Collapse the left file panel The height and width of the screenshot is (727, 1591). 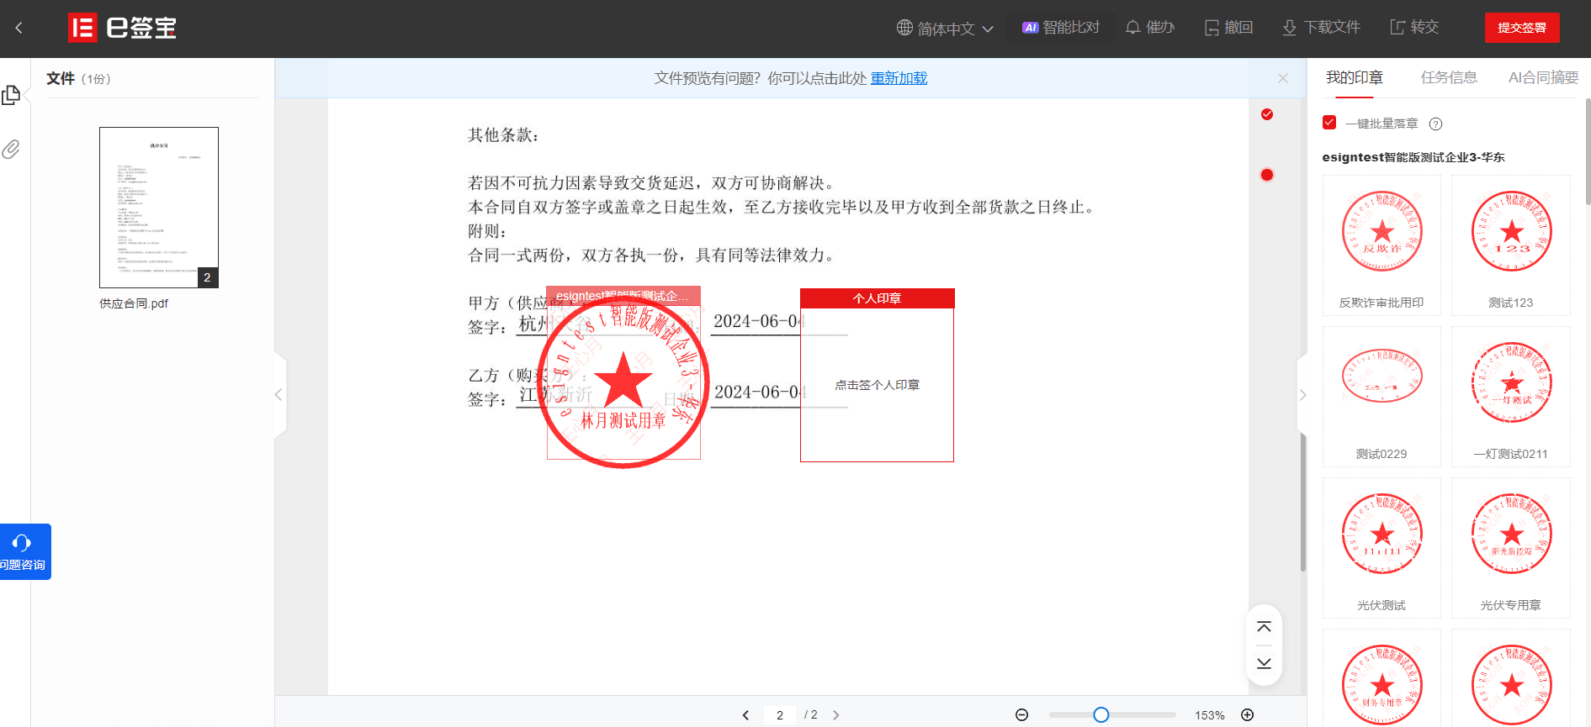278,394
